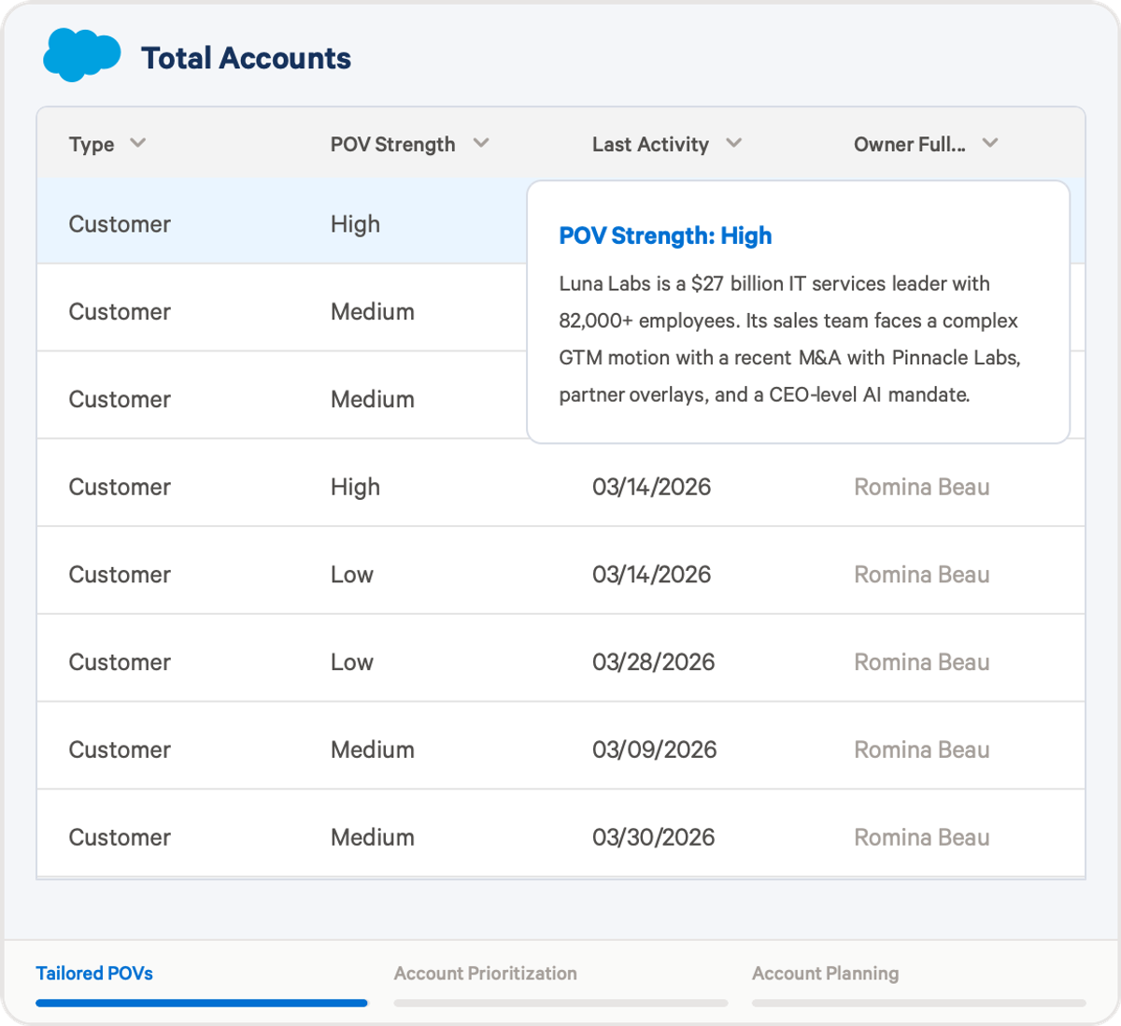Click the POV Strength: High popup title
The image size is (1121, 1026).
click(665, 235)
